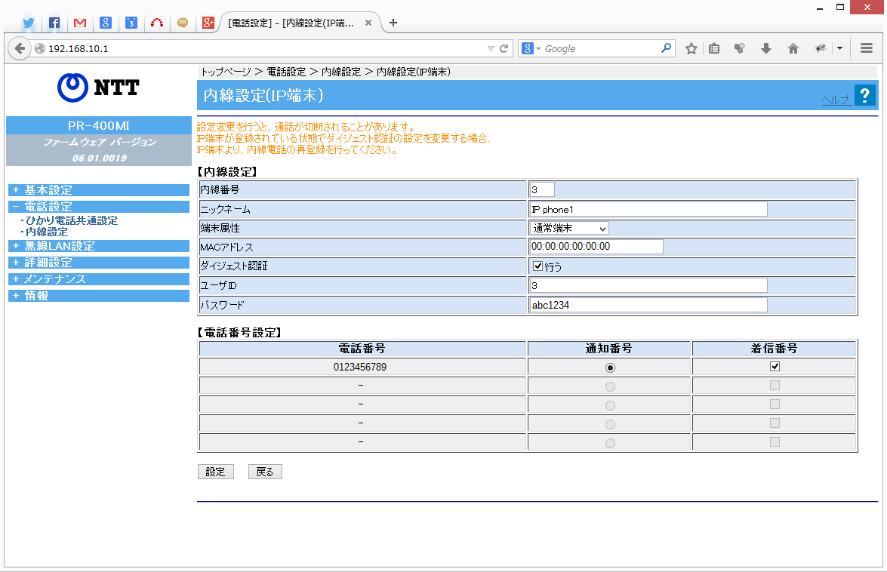Open the Firefox hamburger menu
The width and height of the screenshot is (887, 572).
click(866, 48)
